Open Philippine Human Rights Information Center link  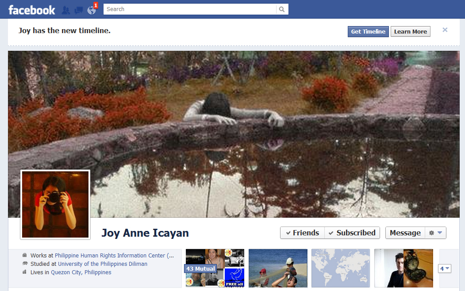114,256
